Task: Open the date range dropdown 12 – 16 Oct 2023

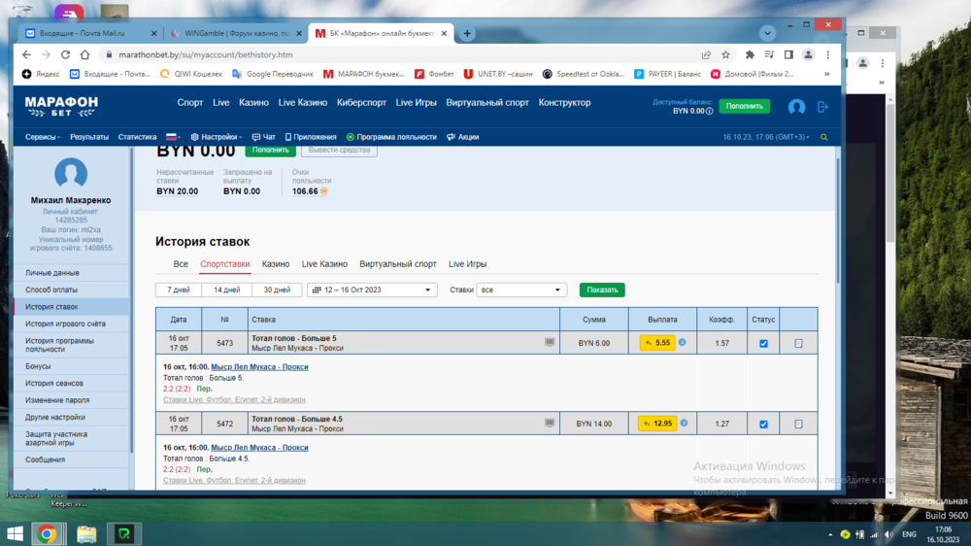Action: 372,290
